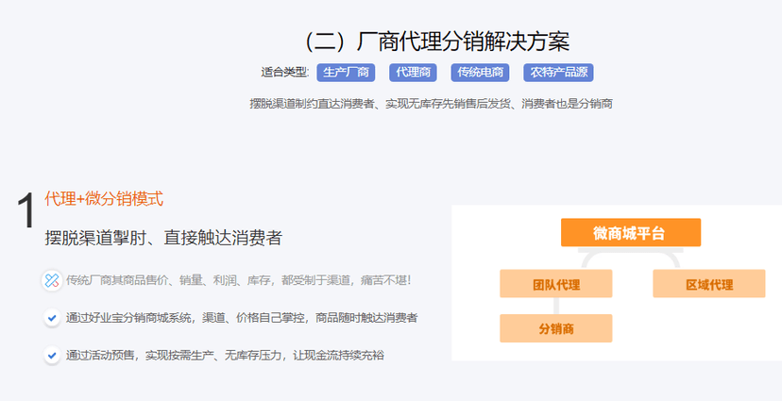Choose the 传统电商 tag
The height and width of the screenshot is (401, 782).
[x=481, y=72]
